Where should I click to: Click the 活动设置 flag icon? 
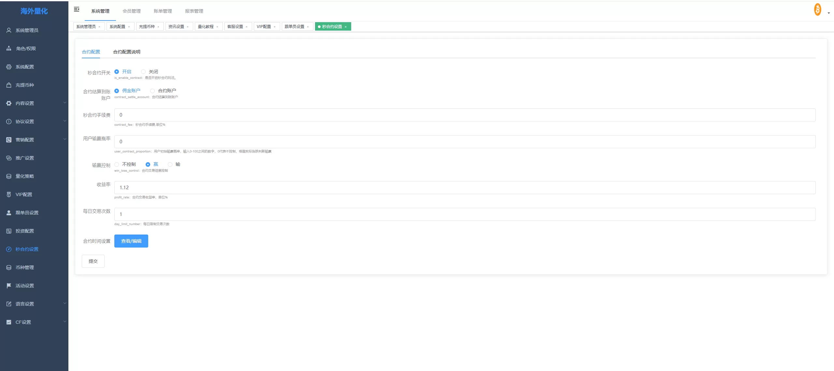tap(9, 286)
